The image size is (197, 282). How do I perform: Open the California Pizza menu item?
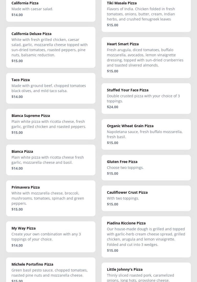point(51,9)
